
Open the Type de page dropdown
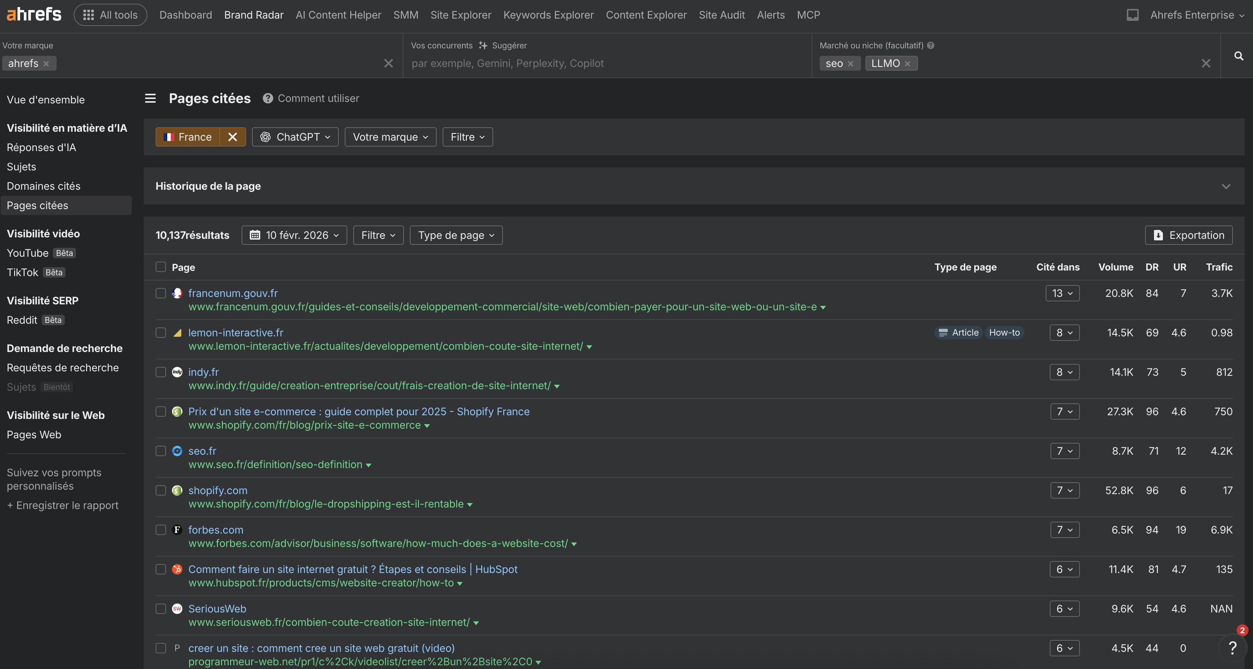(x=456, y=235)
